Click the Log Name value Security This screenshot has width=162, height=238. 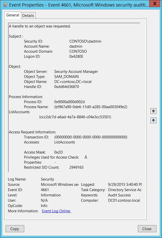coord(47,179)
